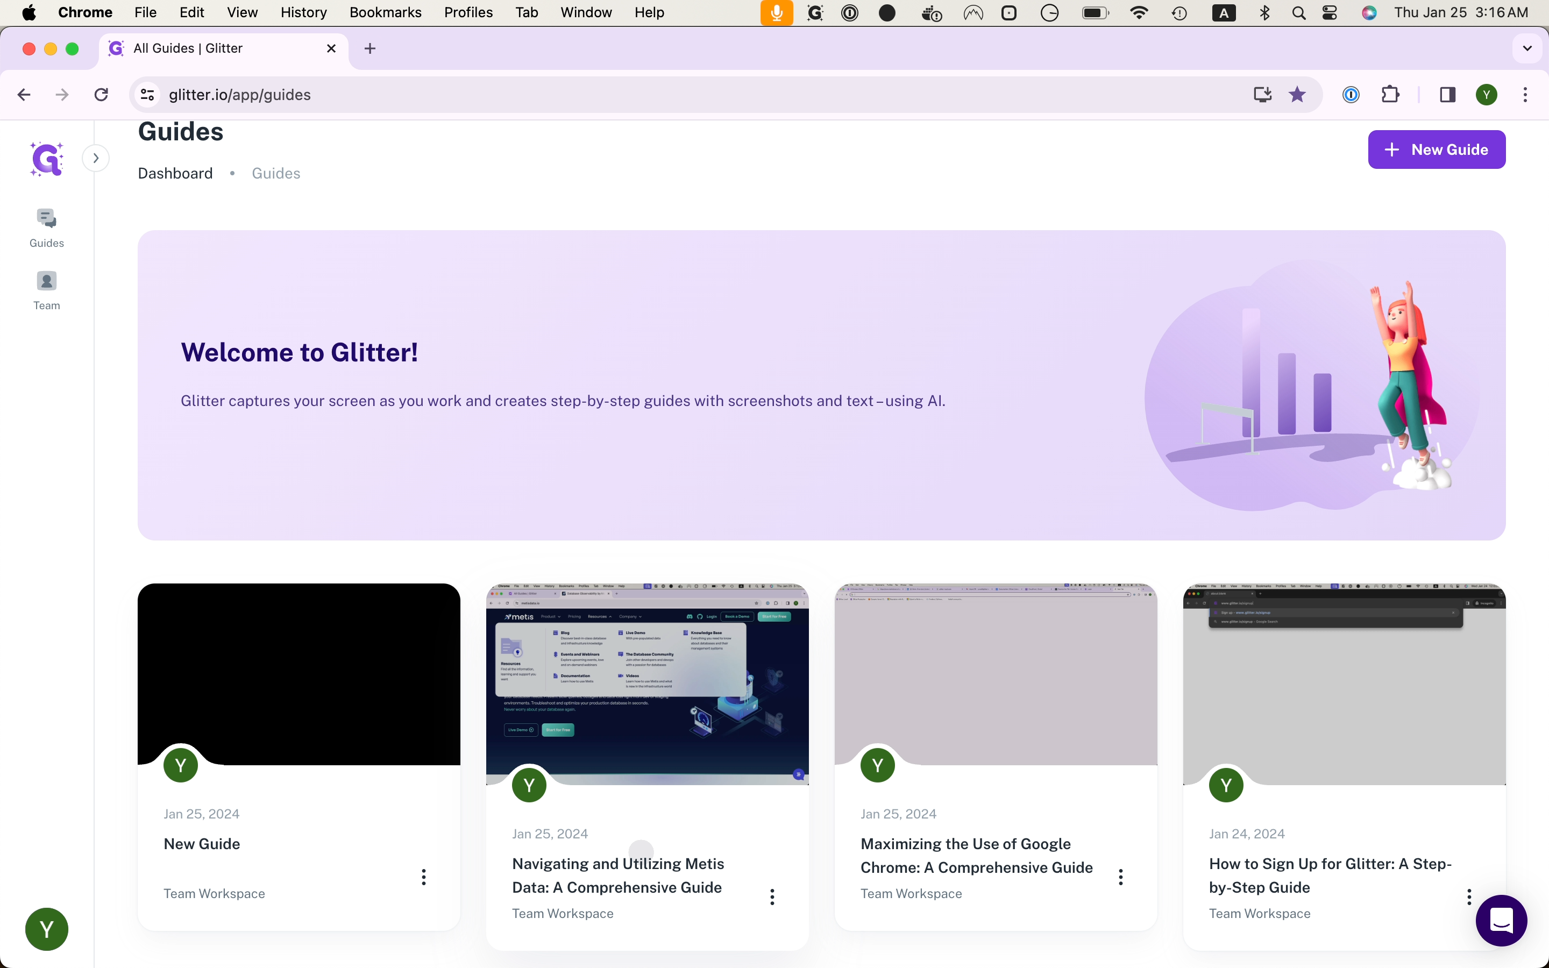Open the Apple menu

coord(29,13)
